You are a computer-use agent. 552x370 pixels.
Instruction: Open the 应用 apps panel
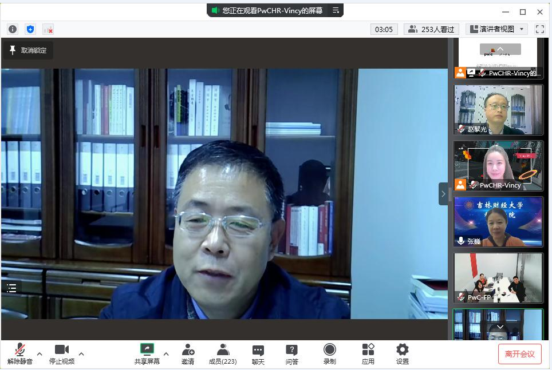point(368,353)
